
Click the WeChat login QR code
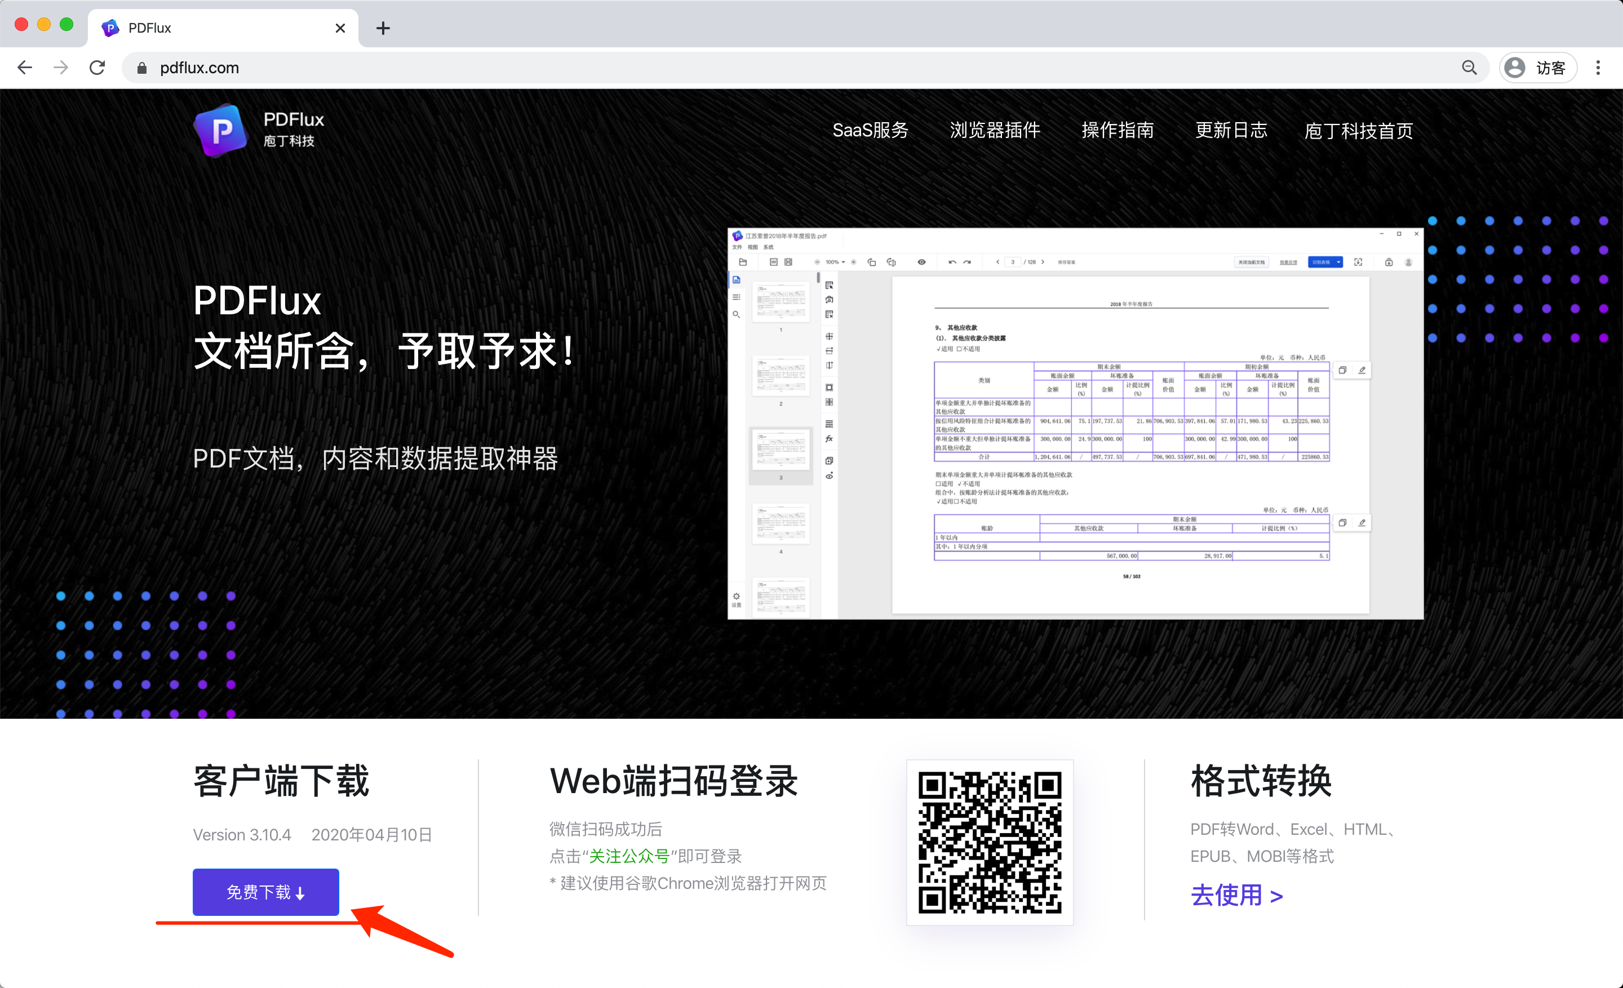pyautogui.click(x=990, y=842)
